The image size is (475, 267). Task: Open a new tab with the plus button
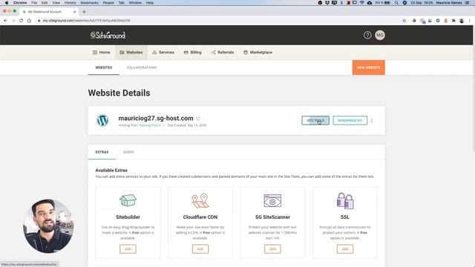pyautogui.click(x=84, y=12)
